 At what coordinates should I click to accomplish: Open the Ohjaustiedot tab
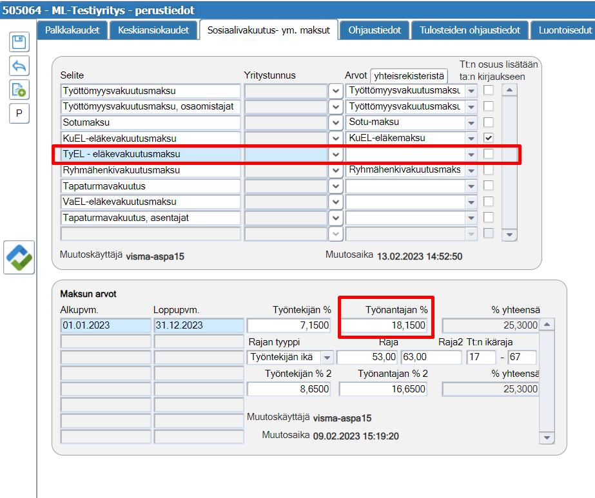pos(375,30)
